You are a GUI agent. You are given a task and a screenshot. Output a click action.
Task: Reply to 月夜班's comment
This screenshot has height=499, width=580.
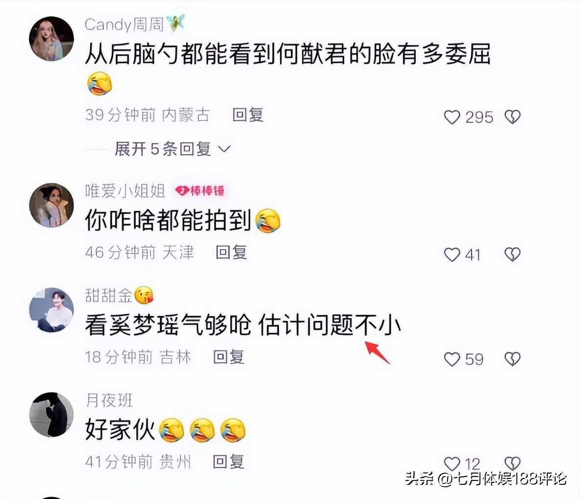pyautogui.click(x=229, y=462)
